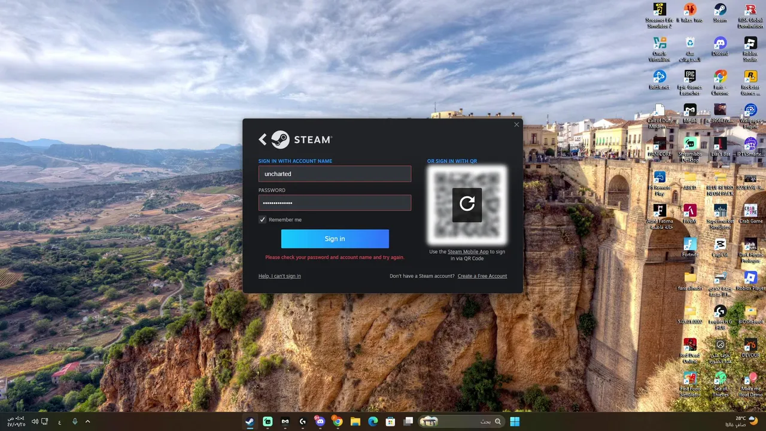The height and width of the screenshot is (431, 766).
Task: Open Rockstar Games desktop shortcut
Action: pyautogui.click(x=750, y=82)
